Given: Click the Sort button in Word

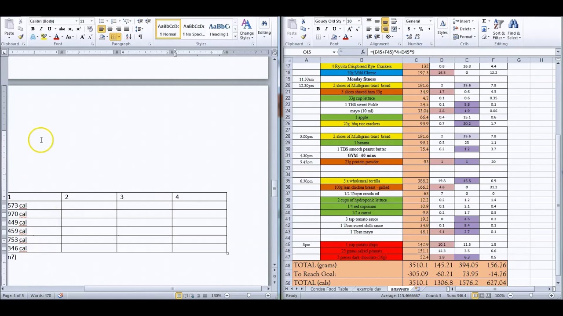Looking at the screenshot, I should click(x=129, y=37).
